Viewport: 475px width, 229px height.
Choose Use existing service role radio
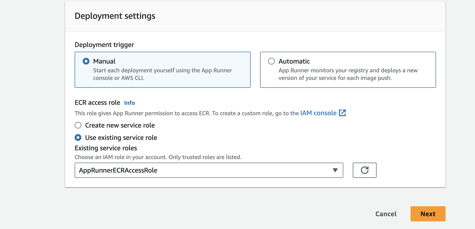[x=78, y=137]
